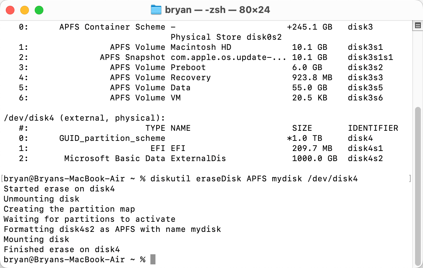This screenshot has width=423, height=268.
Task: Click the green zoom button on the window
Action: click(39, 10)
